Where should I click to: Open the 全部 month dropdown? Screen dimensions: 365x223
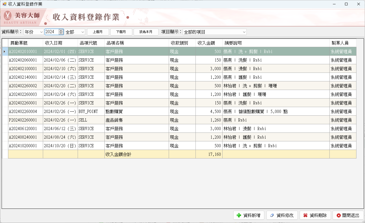point(75,32)
